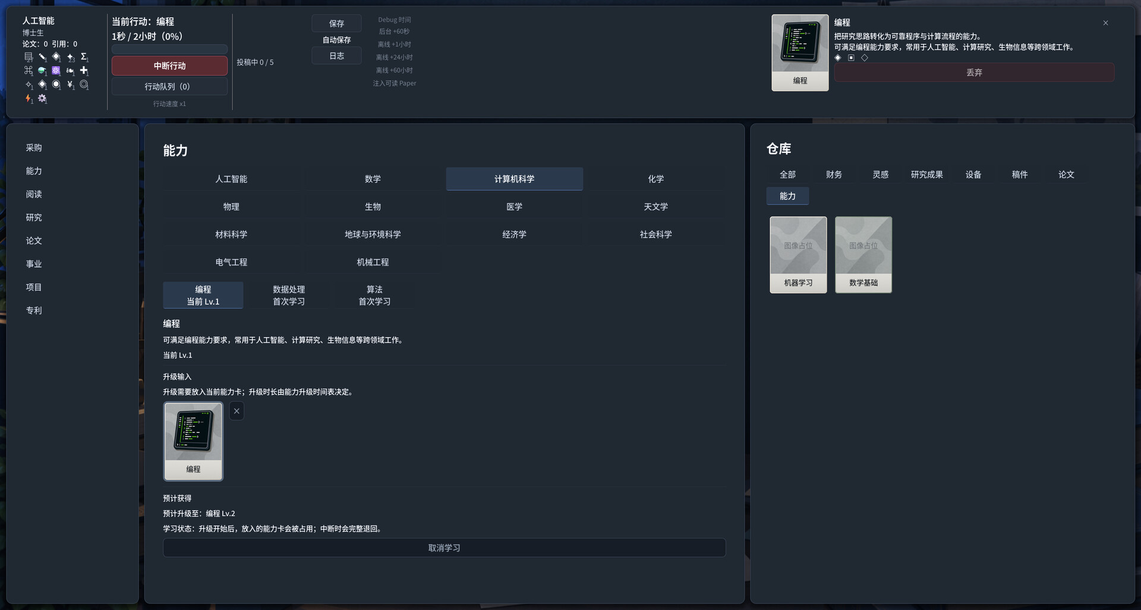Open 采购 in the left sidebar
Image resolution: width=1141 pixels, height=610 pixels.
(34, 147)
